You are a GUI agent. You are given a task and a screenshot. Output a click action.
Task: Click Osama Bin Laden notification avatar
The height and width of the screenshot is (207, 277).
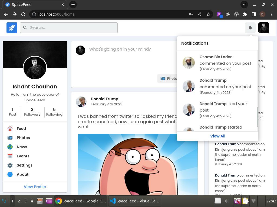point(189,63)
